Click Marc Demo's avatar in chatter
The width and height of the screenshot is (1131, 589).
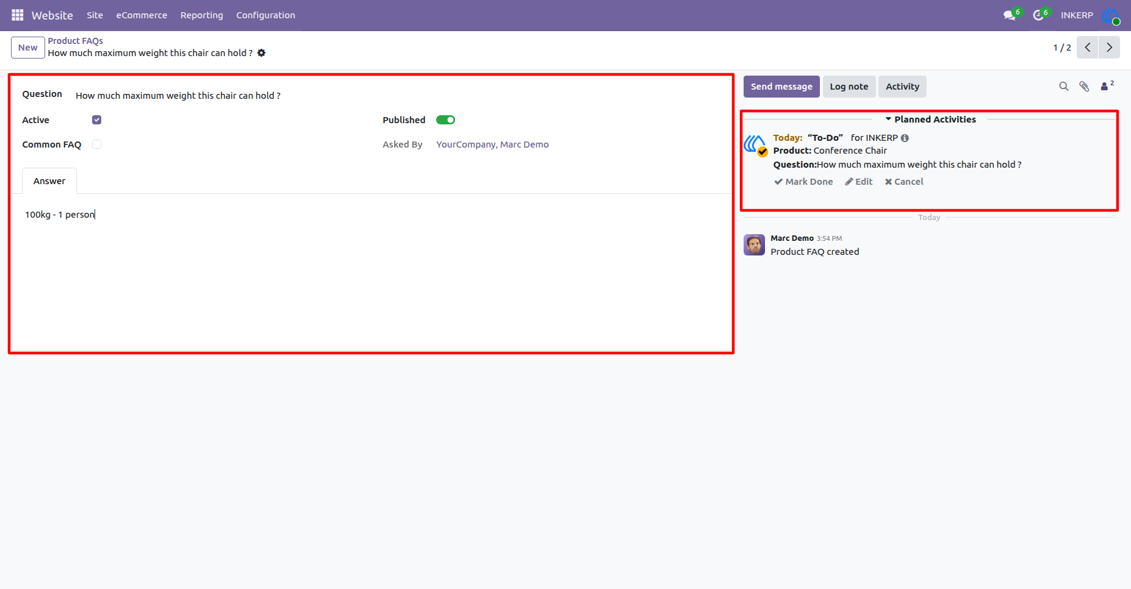coord(754,245)
